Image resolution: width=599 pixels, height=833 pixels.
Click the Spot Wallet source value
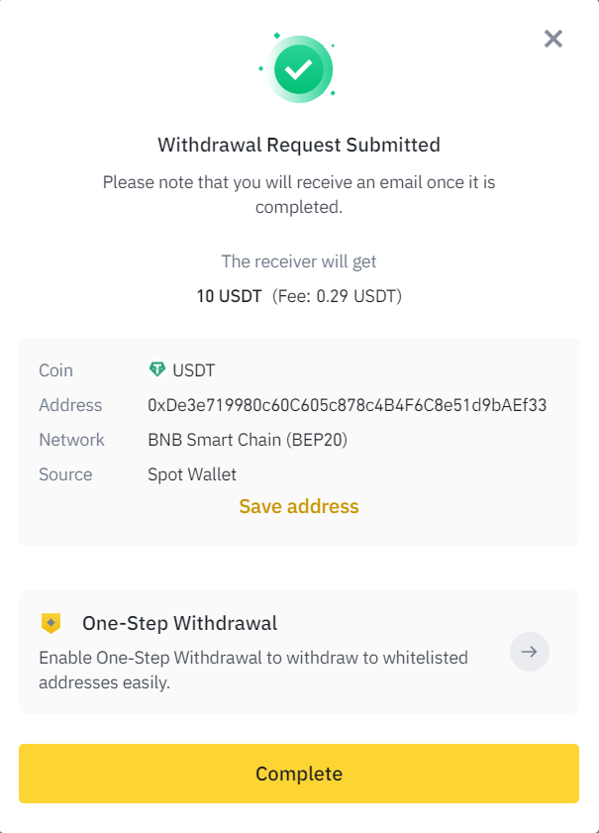coord(192,474)
